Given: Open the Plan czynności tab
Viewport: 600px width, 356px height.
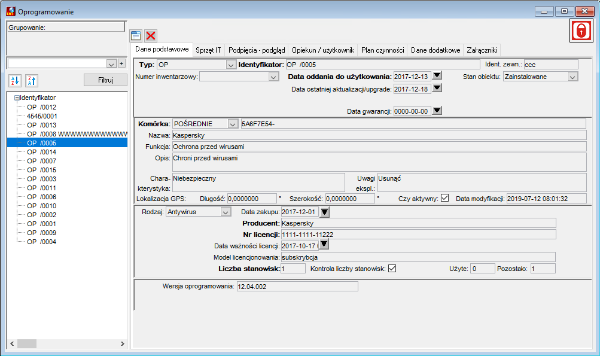Looking at the screenshot, I should click(383, 50).
